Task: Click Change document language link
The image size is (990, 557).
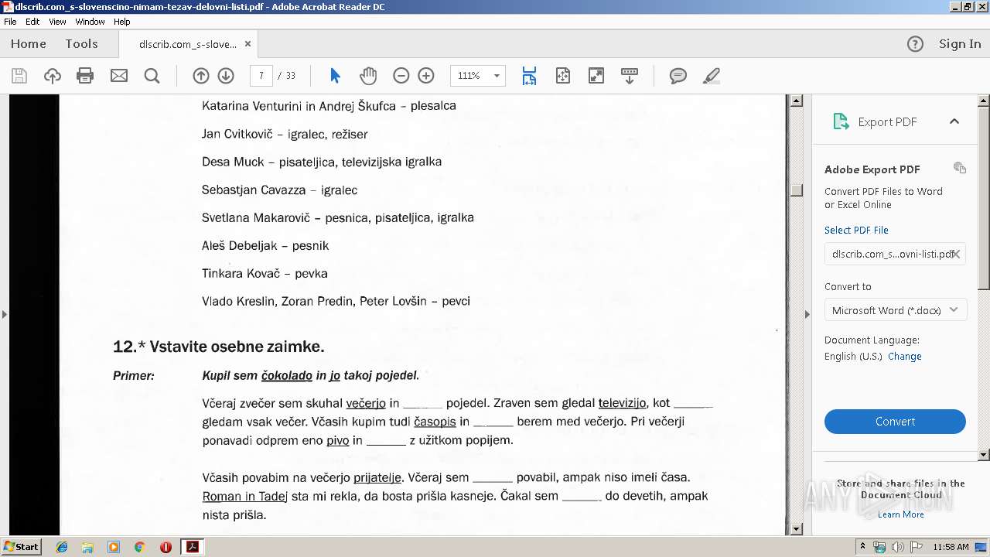Action: click(x=905, y=357)
